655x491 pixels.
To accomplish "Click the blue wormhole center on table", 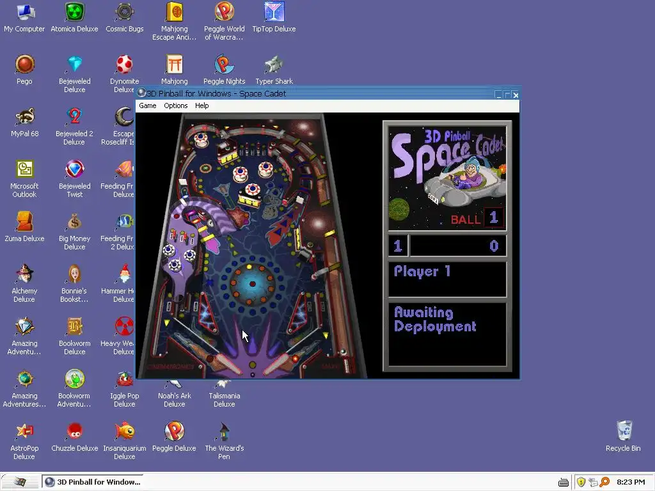I will 252,284.
